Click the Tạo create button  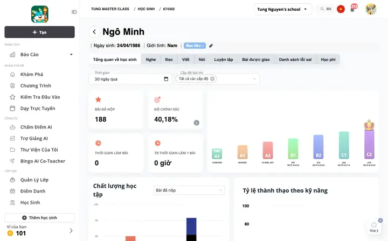coord(39,32)
